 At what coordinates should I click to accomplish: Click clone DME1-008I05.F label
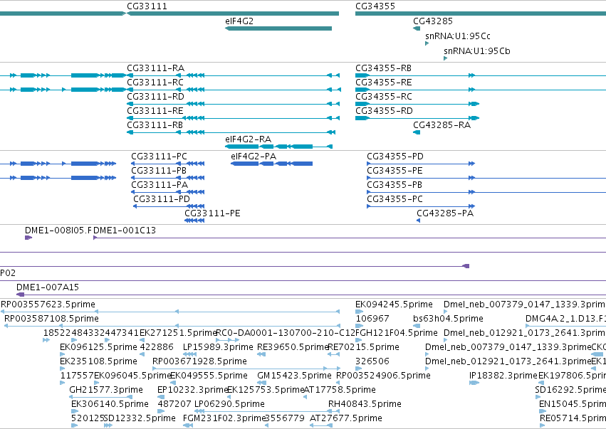58,231
